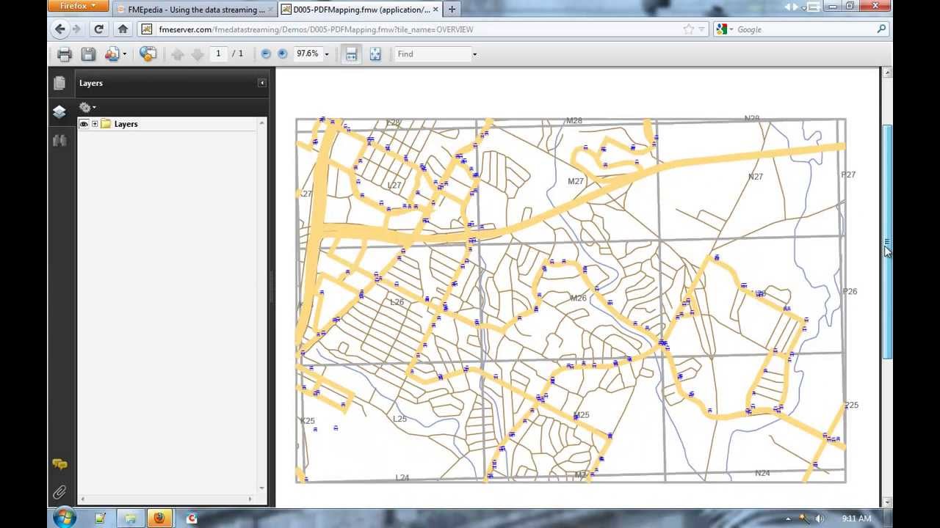Click the M26 tile label on map
Viewport: 940px width, 528px height.
point(578,298)
